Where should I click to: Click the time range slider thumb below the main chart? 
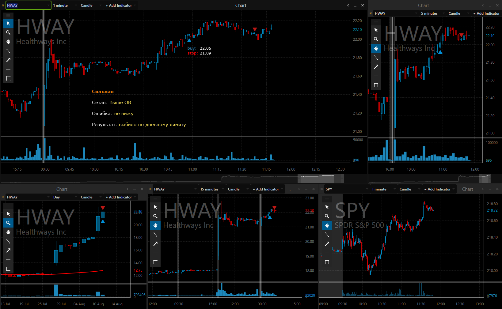[321, 178]
